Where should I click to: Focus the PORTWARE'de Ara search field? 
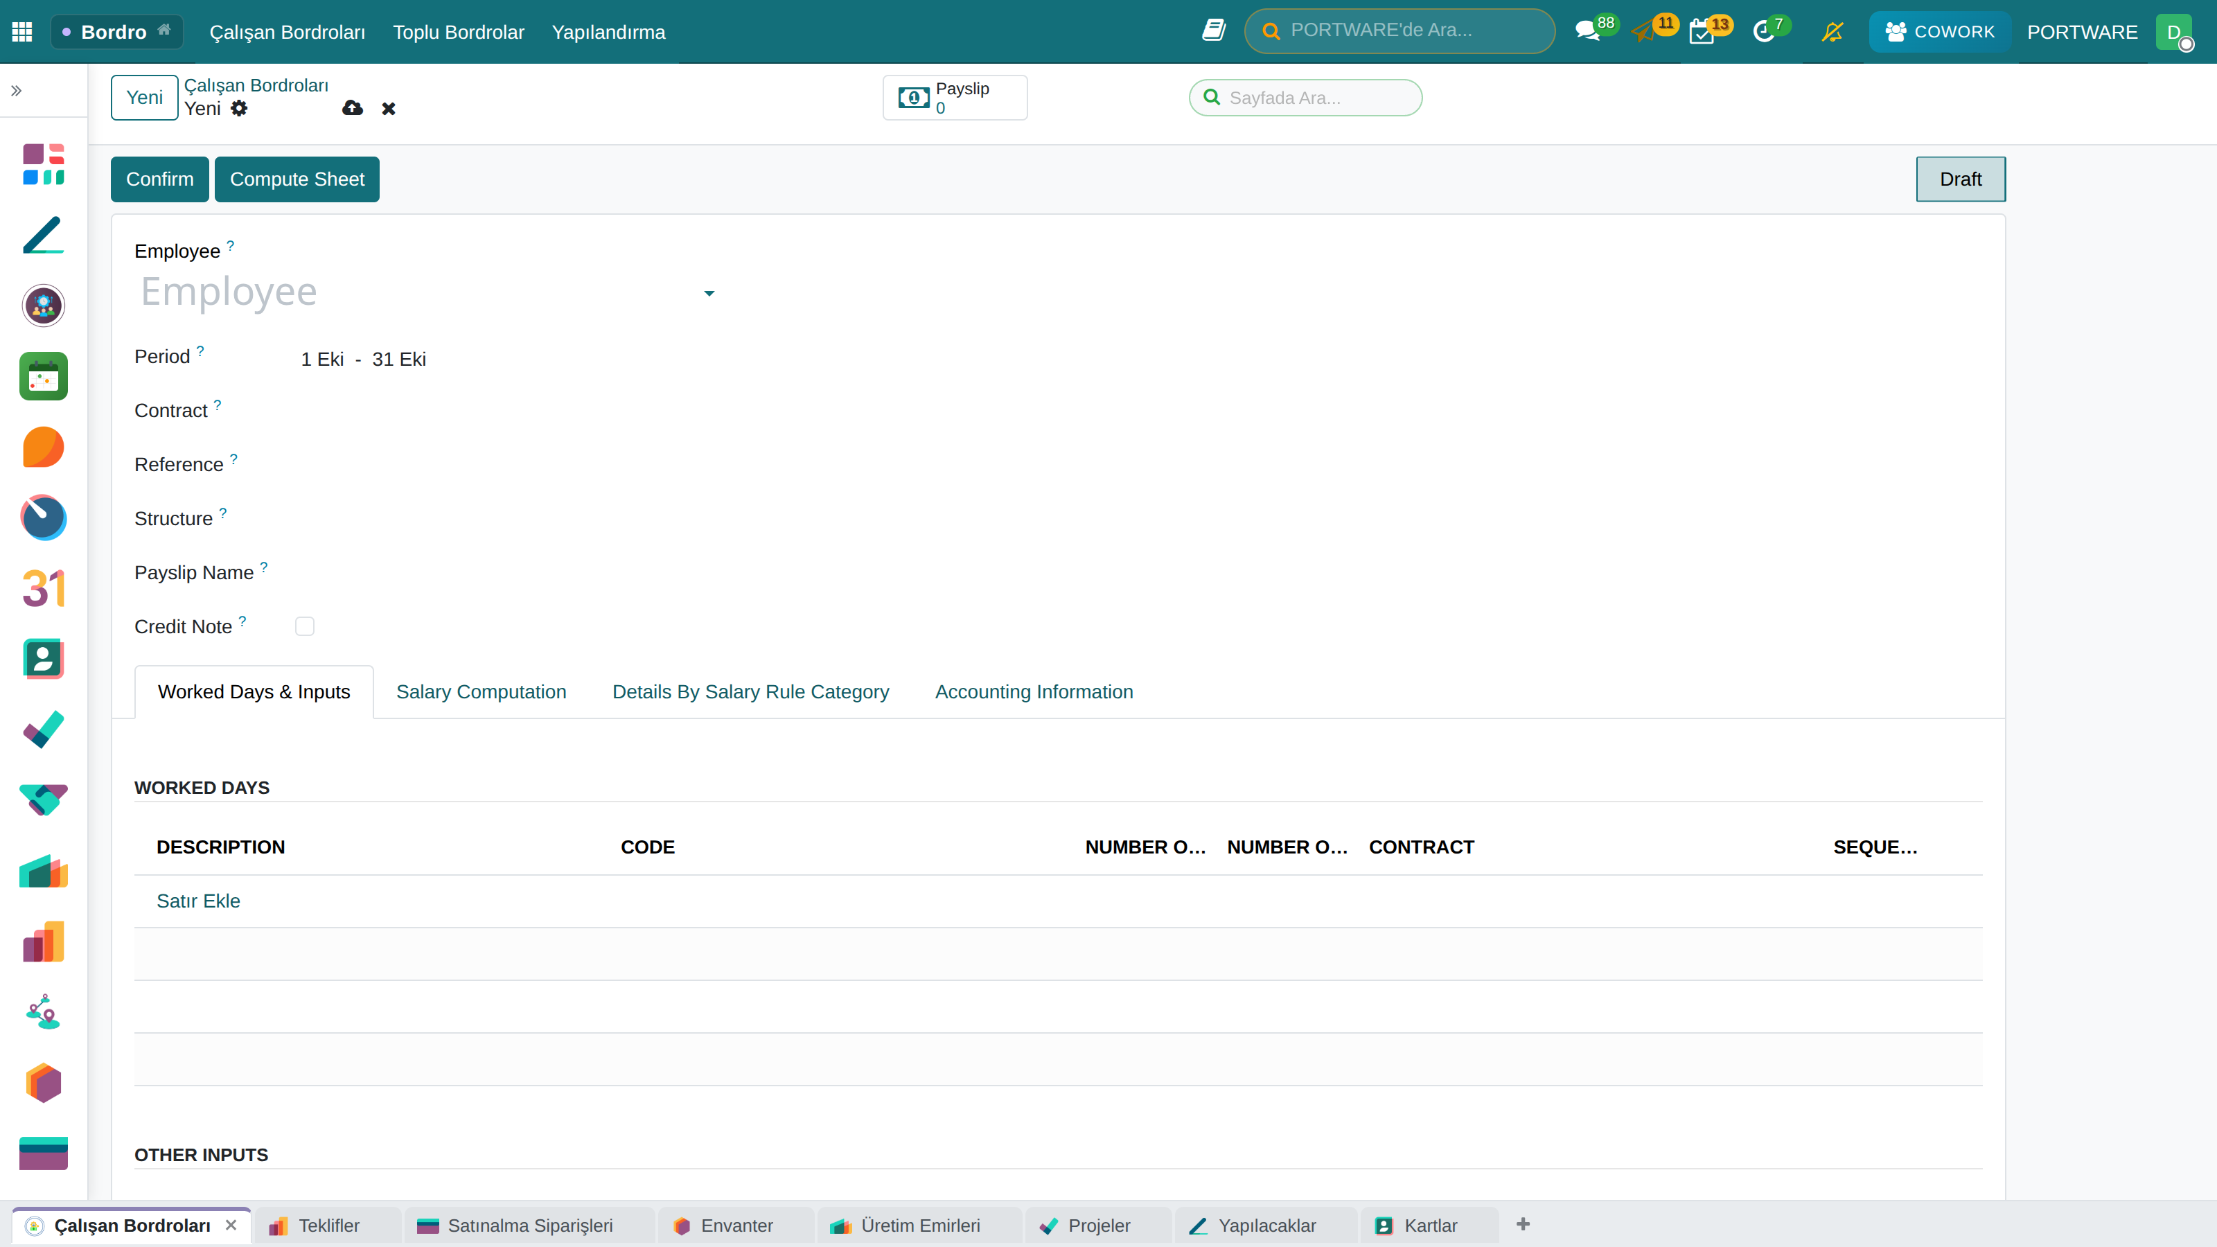[x=1400, y=31]
